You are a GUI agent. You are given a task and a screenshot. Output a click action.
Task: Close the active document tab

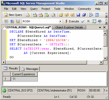[104, 27]
